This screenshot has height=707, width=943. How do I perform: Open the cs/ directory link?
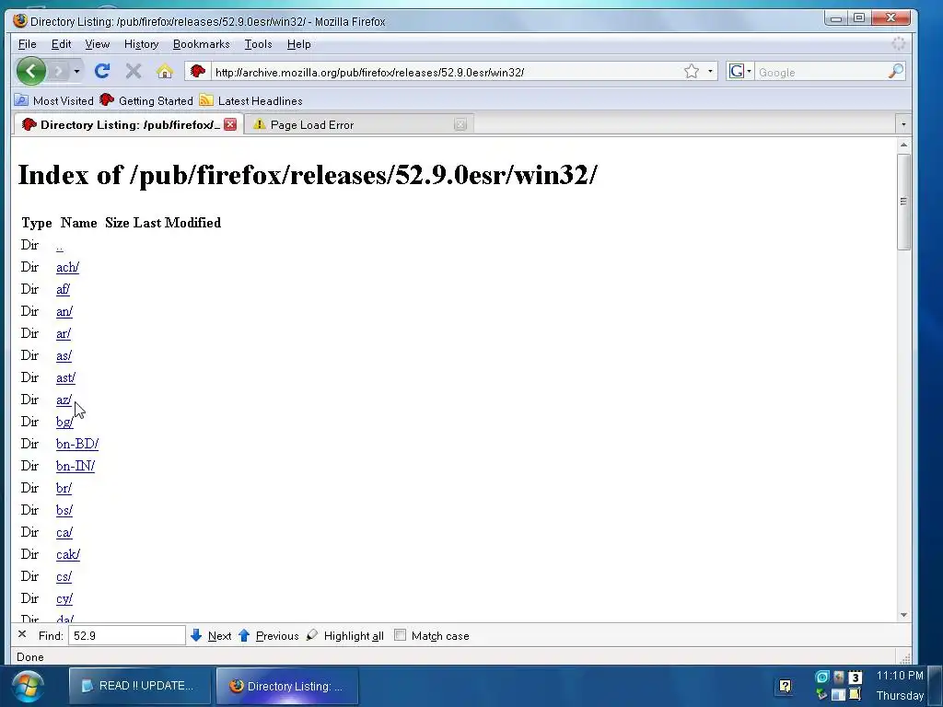click(x=64, y=576)
